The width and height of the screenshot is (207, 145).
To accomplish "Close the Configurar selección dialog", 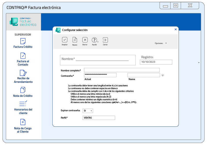I will (176, 29).
